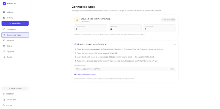Watch the setup video link
The height and width of the screenshot is (109, 220).
[x=87, y=74]
